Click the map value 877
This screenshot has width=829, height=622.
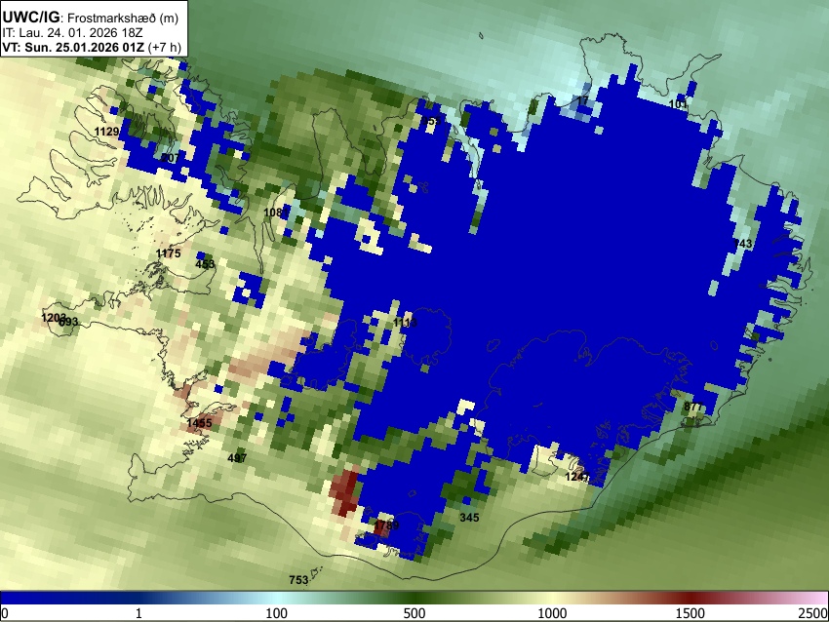tap(693, 407)
